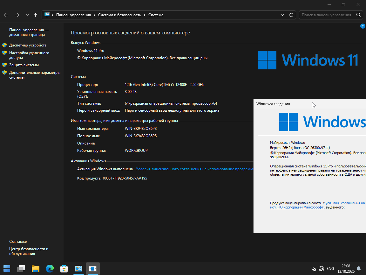
Task: Expand the chevron after 'Панель управления' breadcrumb
Action: pyautogui.click(x=94, y=15)
